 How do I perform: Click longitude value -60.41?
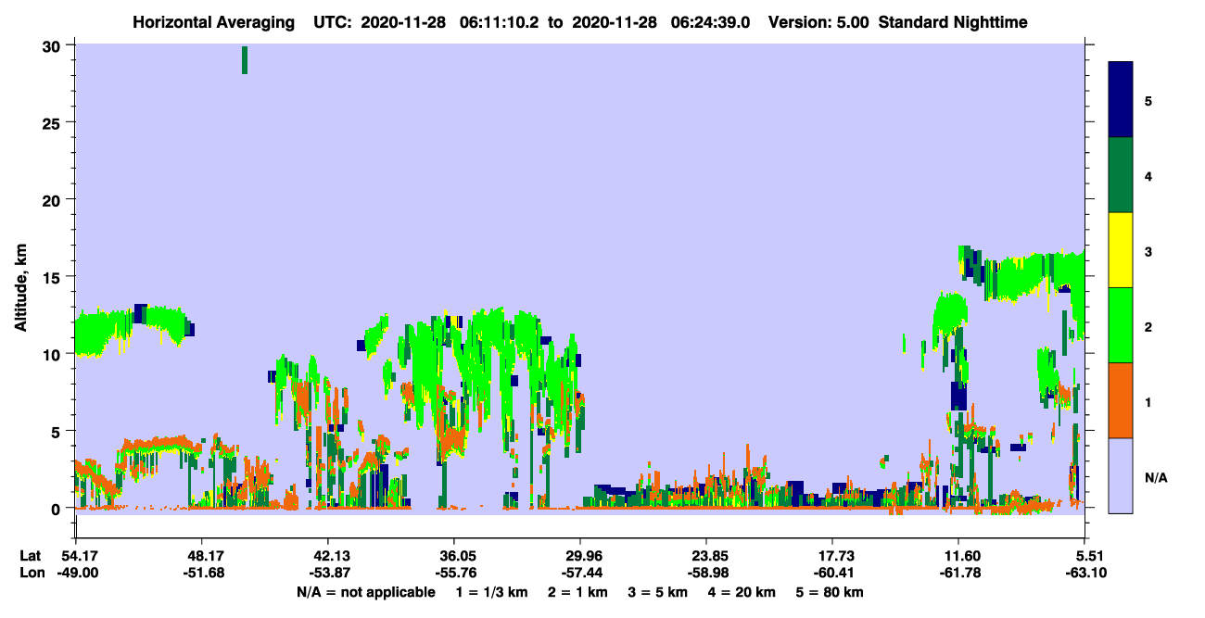832,573
